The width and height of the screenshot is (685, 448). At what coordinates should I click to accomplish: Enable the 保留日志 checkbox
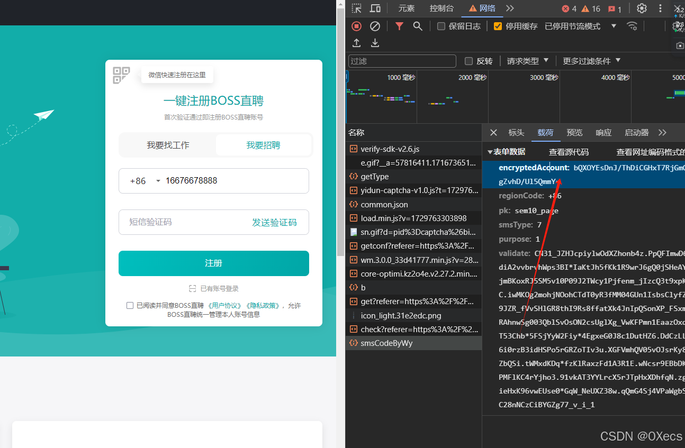(x=441, y=26)
